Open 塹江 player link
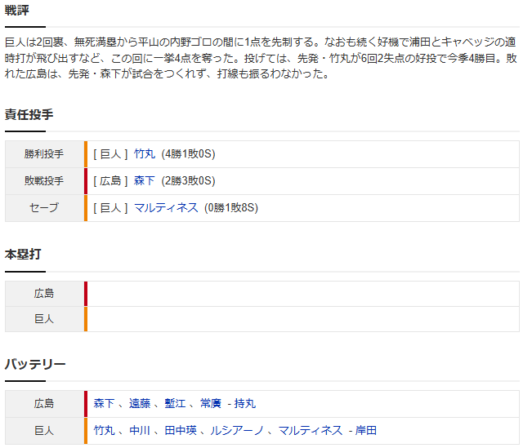Screen dimensions: 523x448 175,403
